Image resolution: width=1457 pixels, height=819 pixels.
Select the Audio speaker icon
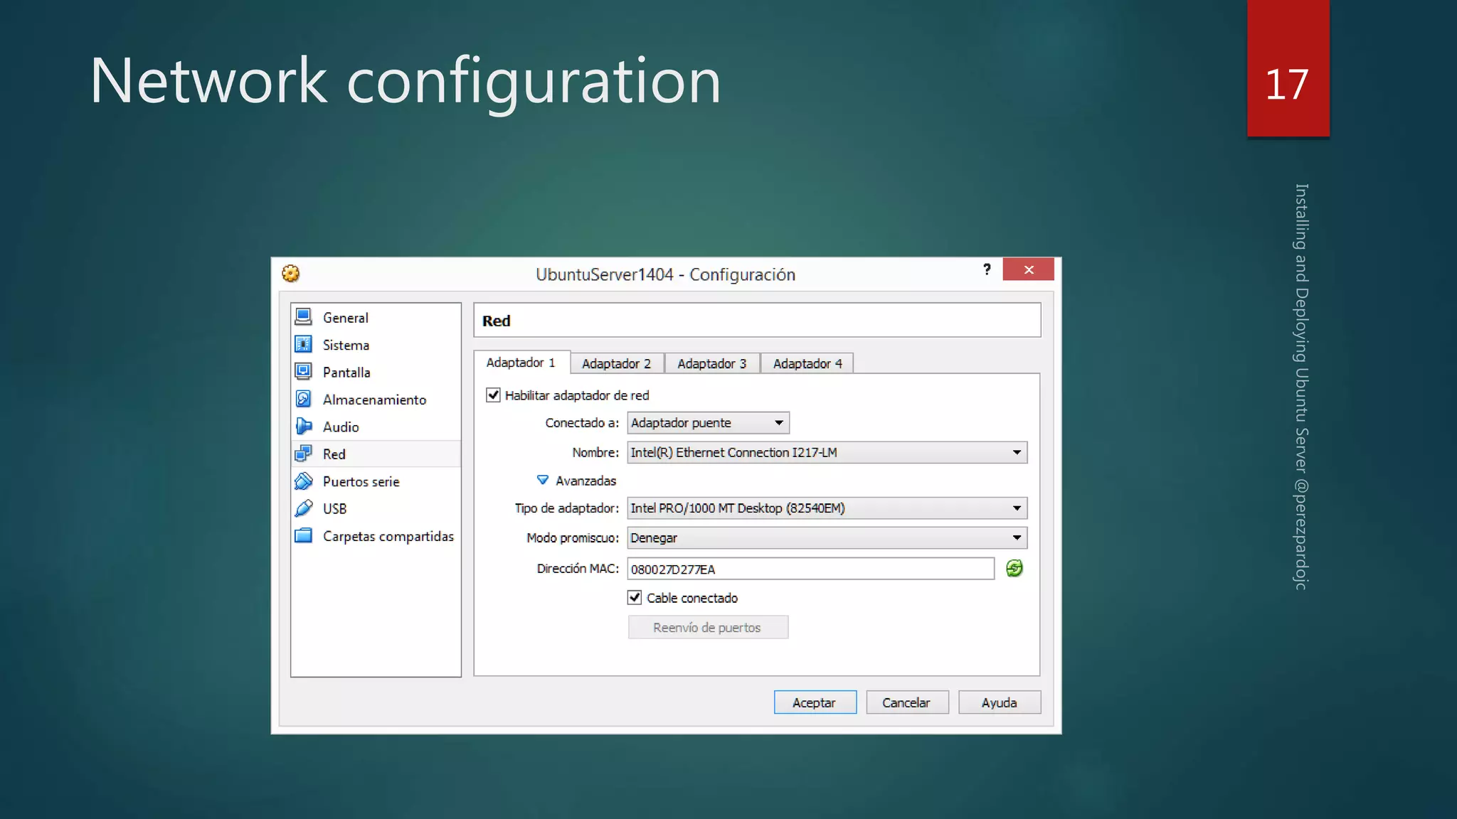[x=304, y=426]
